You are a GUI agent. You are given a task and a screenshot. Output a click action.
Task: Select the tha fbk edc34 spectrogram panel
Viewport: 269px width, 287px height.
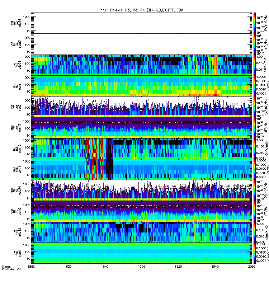click(141, 65)
